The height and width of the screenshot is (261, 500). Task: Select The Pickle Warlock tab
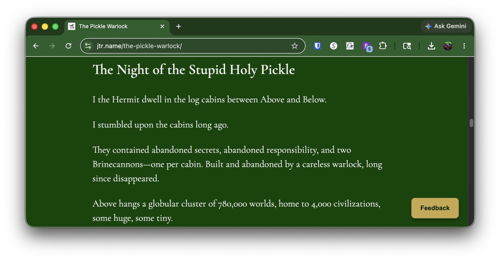pos(117,27)
